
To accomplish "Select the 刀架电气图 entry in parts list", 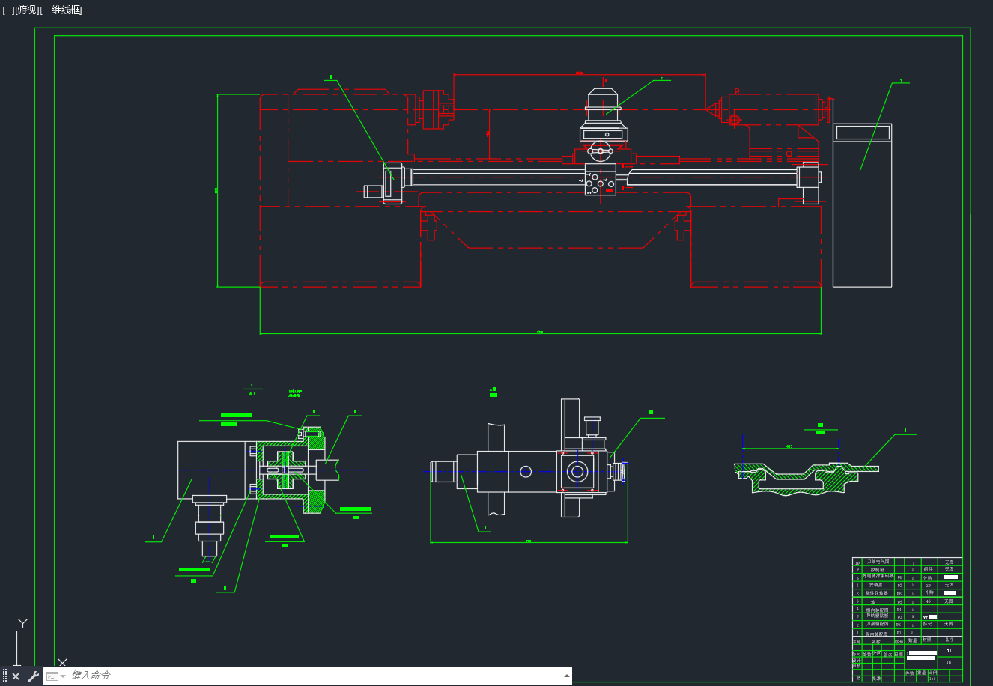I will point(878,562).
